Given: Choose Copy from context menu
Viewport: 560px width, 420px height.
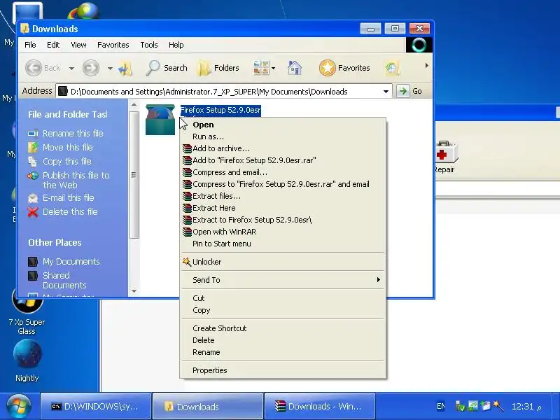Looking at the screenshot, I should point(283,310).
